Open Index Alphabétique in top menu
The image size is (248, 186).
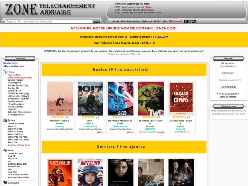[130, 21]
